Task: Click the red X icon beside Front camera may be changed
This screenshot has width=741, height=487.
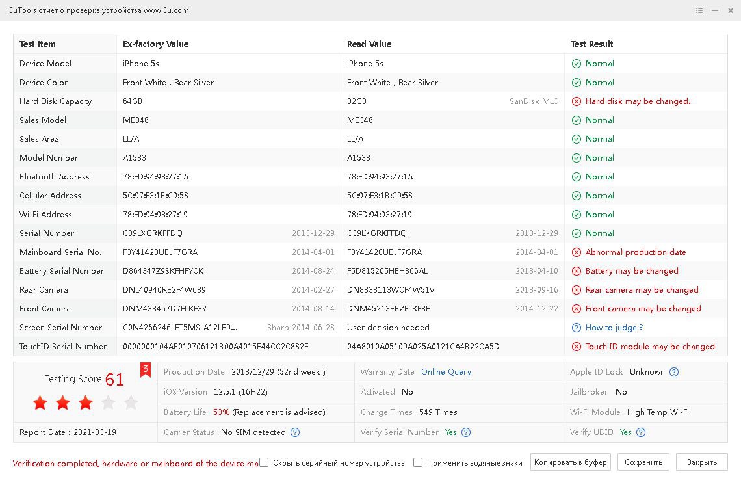Action: click(576, 309)
